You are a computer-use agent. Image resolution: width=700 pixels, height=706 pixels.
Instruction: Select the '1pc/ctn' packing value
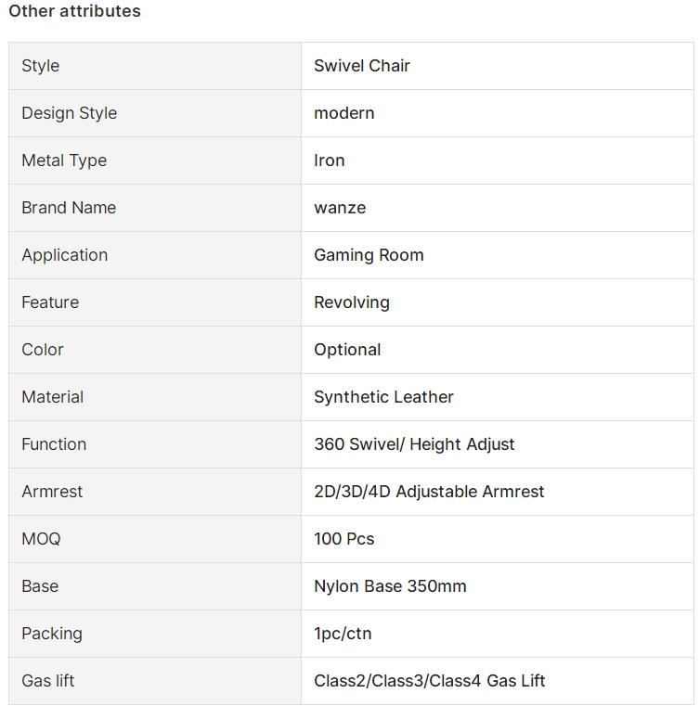(343, 634)
